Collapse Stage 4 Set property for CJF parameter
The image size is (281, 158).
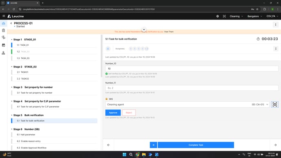(12, 101)
